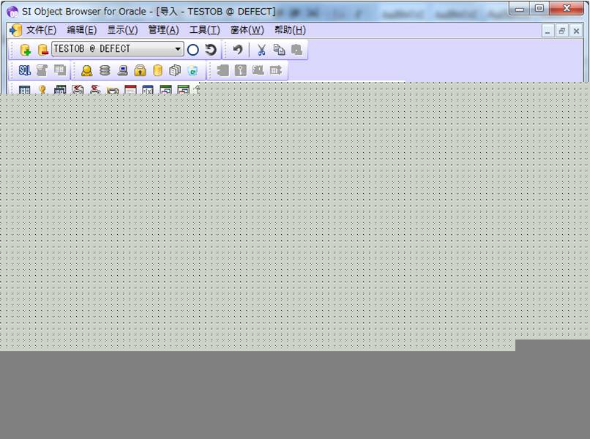Open the SQL execution tool icon
Screen dimensions: 590x439
pyautogui.click(x=25, y=70)
